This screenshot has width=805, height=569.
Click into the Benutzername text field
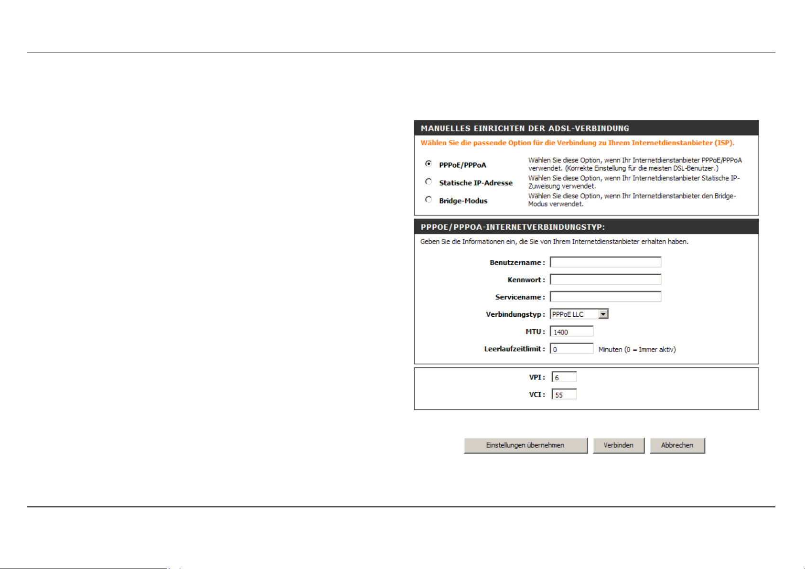pos(605,262)
